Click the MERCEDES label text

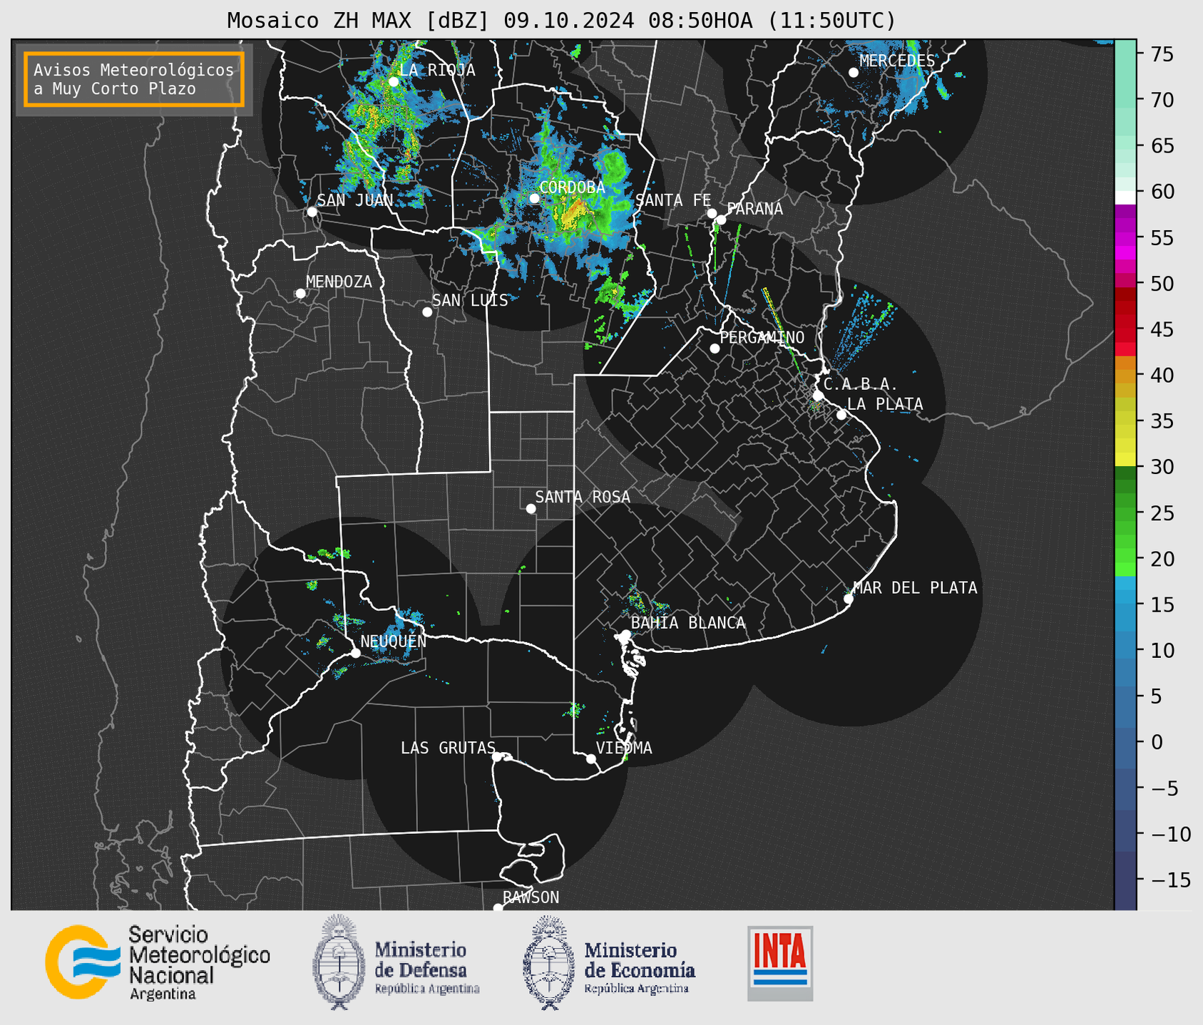click(x=897, y=61)
